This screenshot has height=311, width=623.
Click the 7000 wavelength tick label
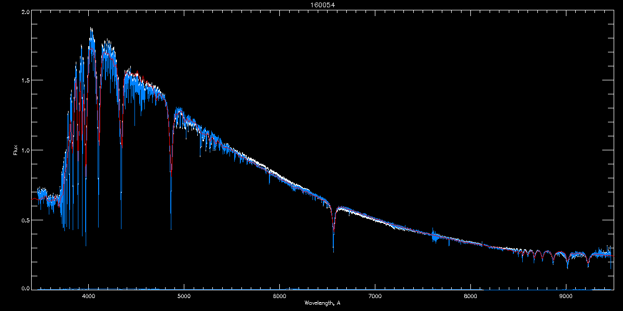[375, 296]
